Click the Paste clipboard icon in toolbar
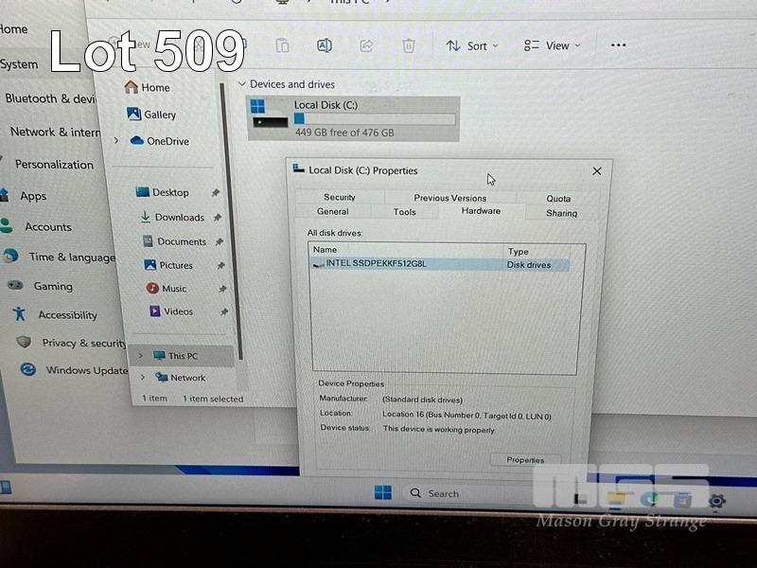This screenshot has height=568, width=757. pyautogui.click(x=282, y=45)
